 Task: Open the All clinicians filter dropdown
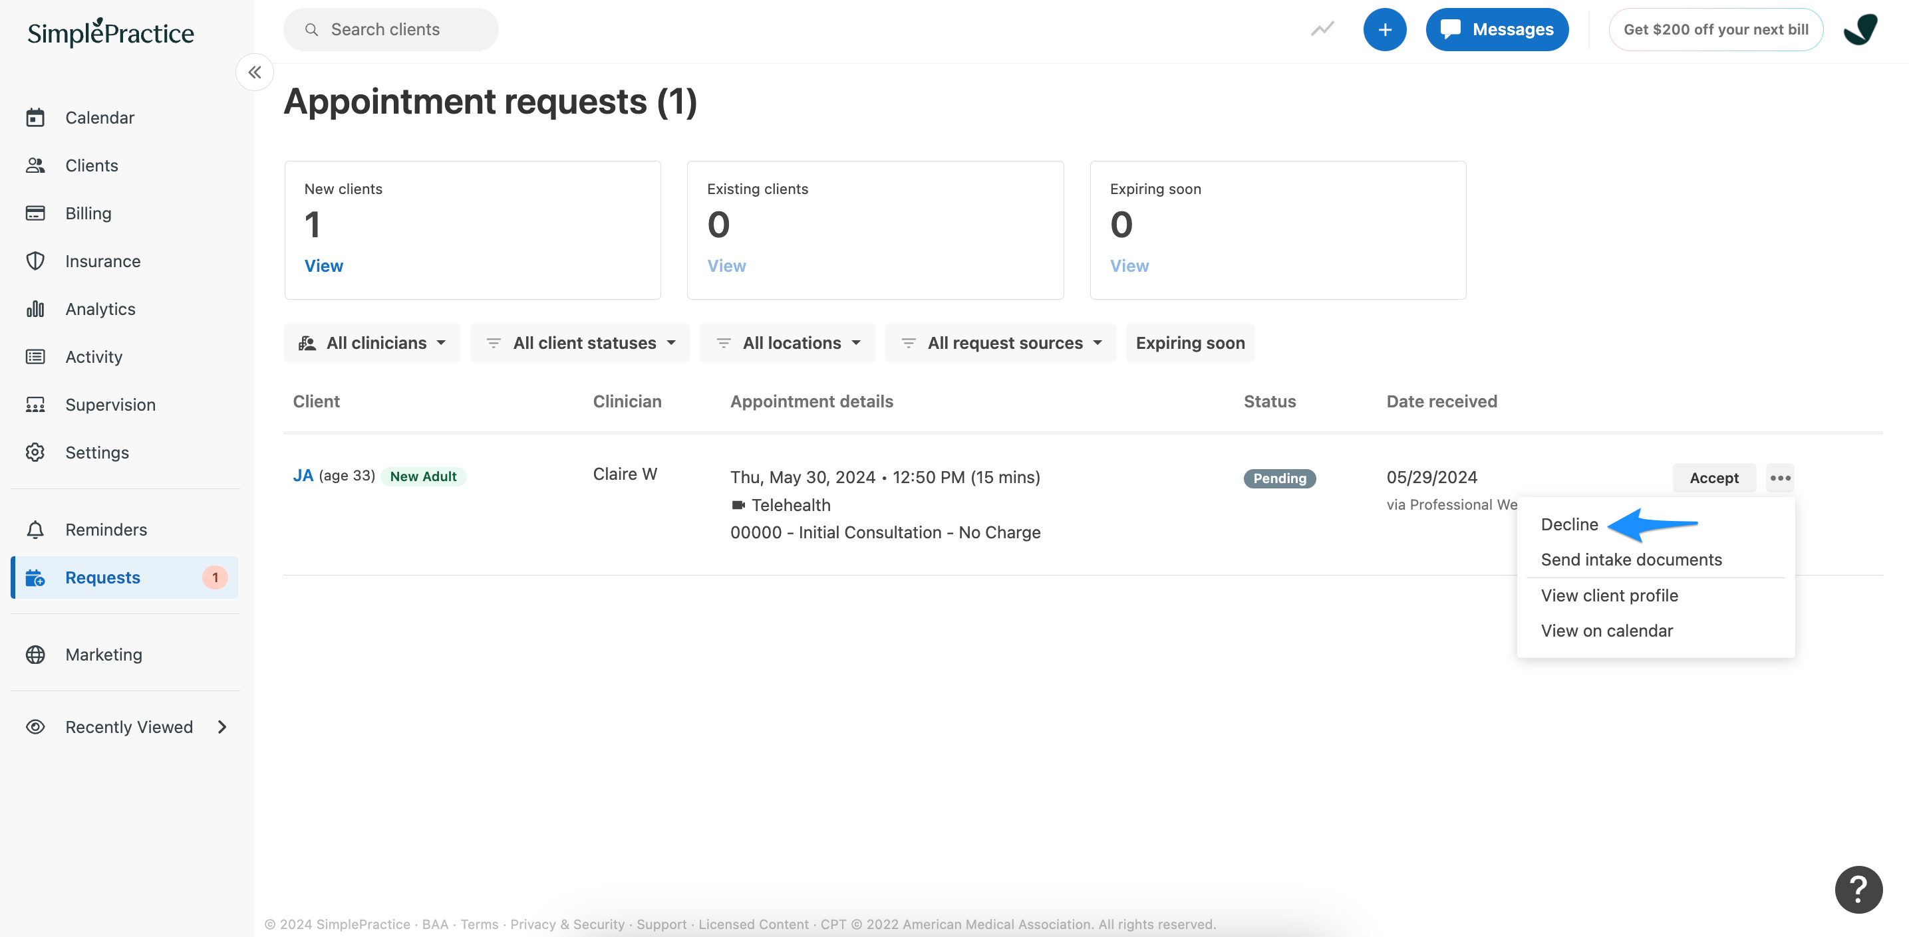pyautogui.click(x=371, y=343)
